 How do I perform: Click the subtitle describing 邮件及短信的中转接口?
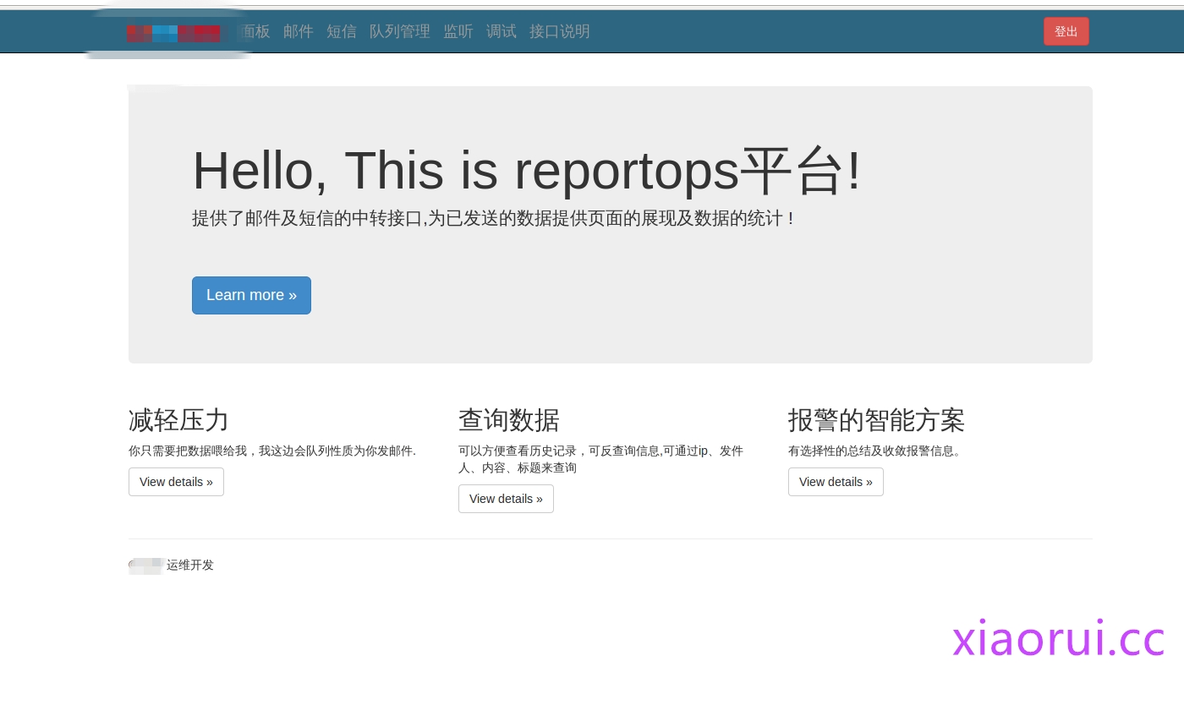(492, 218)
